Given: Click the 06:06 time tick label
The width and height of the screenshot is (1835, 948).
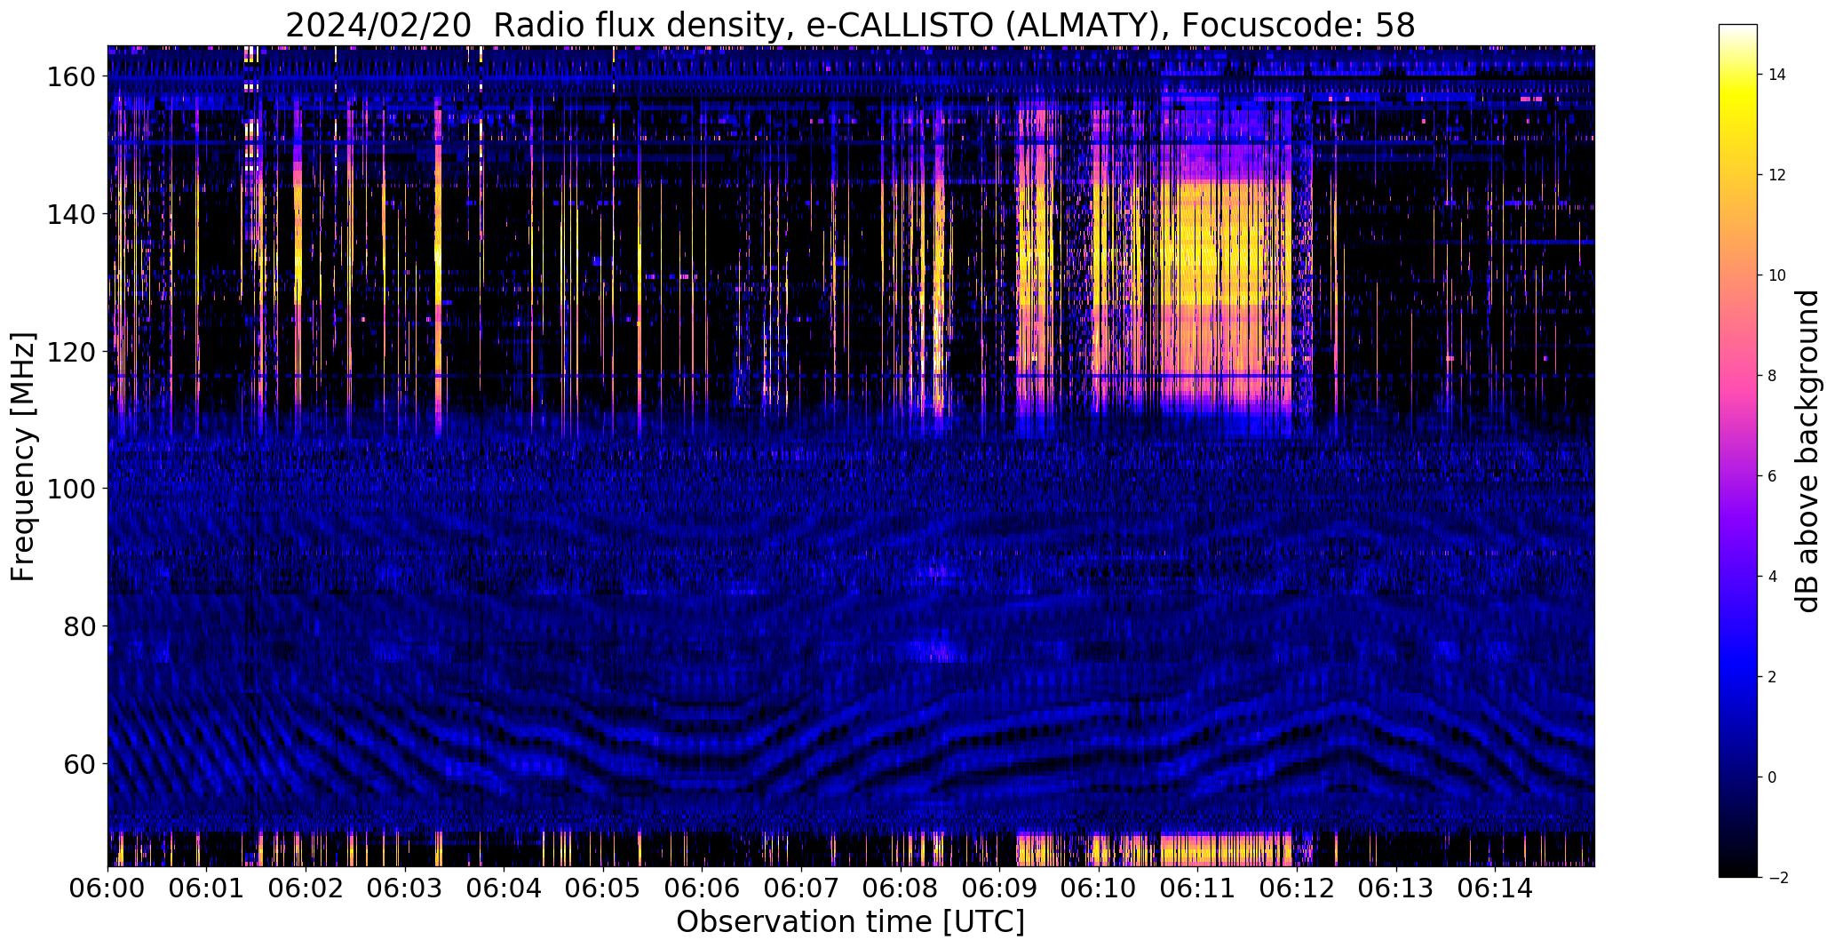Looking at the screenshot, I should [703, 888].
